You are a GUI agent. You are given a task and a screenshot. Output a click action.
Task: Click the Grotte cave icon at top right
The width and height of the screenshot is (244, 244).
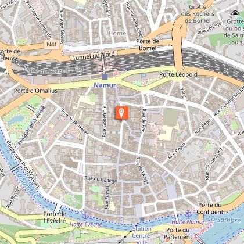point(235,13)
